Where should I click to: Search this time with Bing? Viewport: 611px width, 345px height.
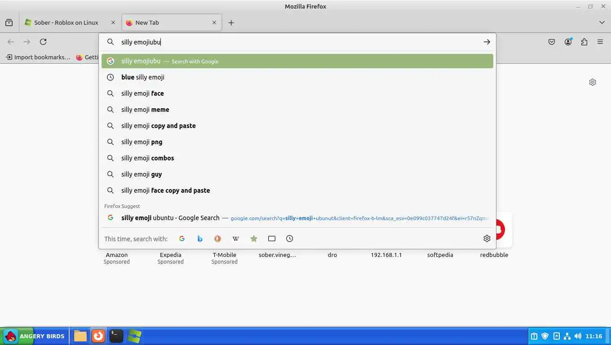[200, 239]
